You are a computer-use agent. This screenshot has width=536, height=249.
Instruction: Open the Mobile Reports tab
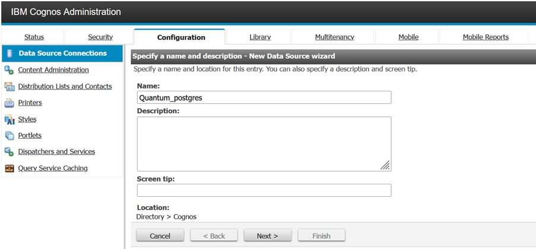pyautogui.click(x=485, y=37)
